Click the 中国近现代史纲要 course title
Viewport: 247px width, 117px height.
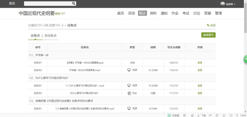pos(37,13)
